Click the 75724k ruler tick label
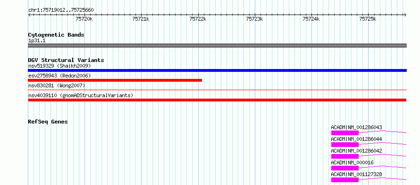Image resolution: width=420 pixels, height=185 pixels. coord(311,19)
